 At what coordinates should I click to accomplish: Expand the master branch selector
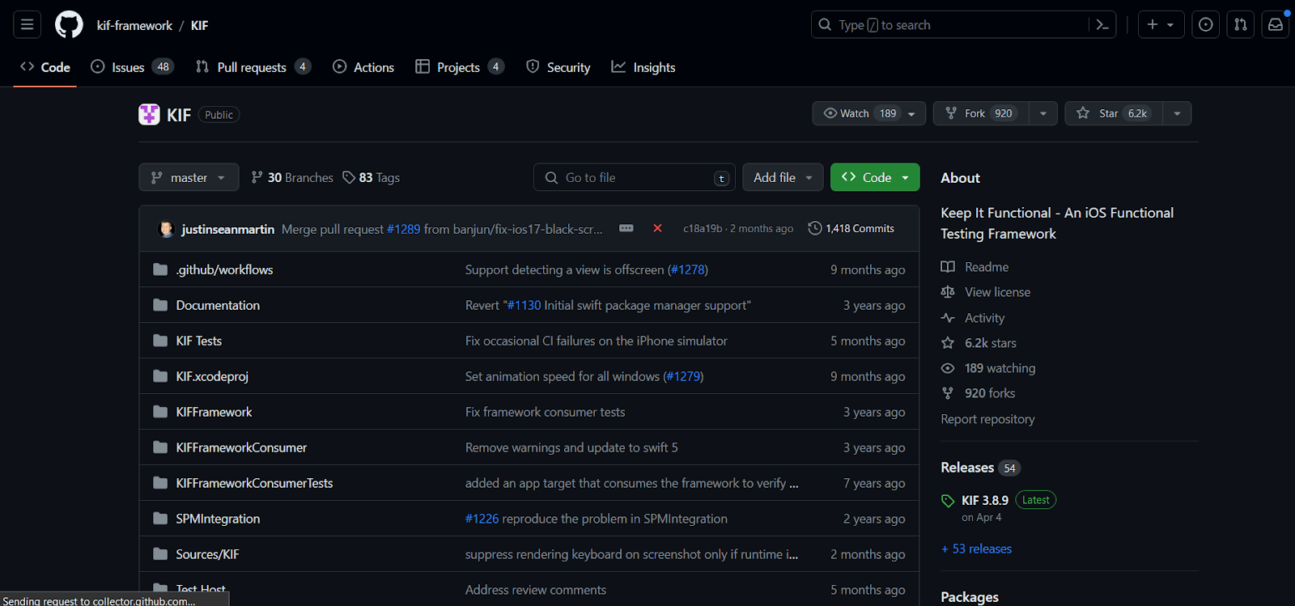[189, 177]
